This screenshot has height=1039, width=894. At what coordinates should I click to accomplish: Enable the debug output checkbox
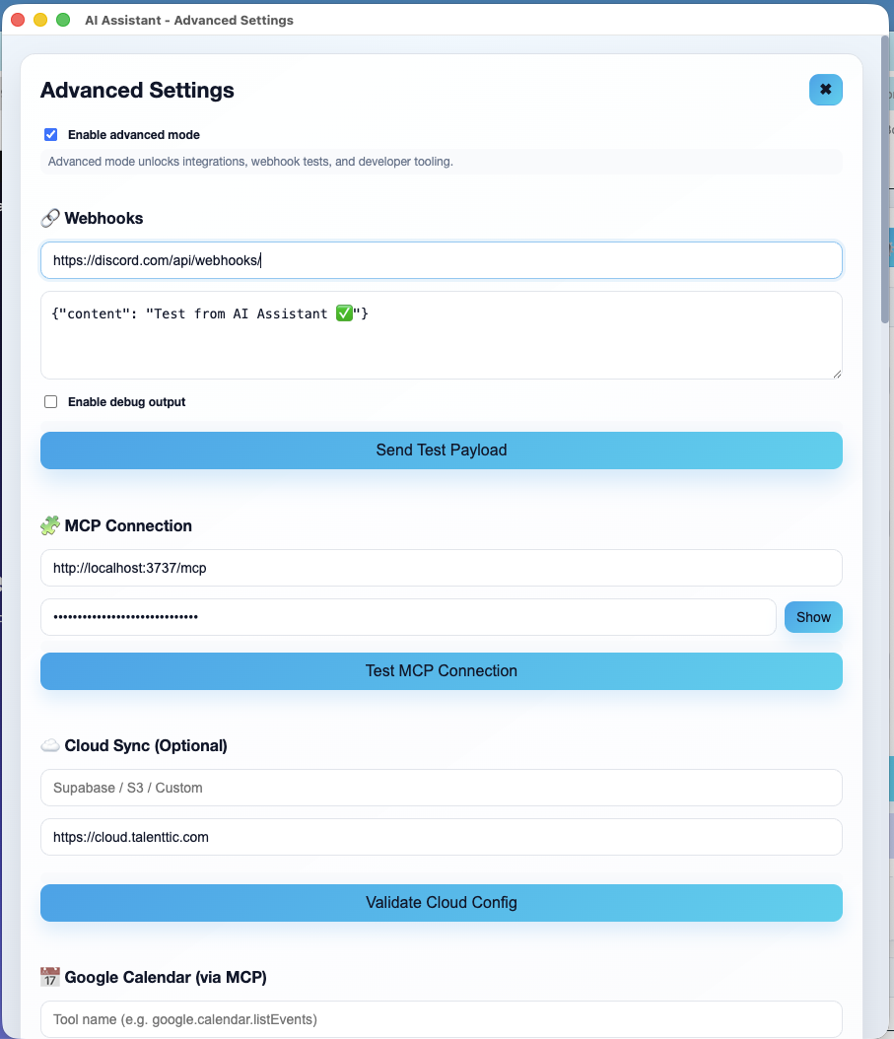[x=50, y=401]
